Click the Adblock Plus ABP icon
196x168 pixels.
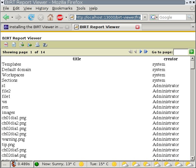(x=60, y=17)
